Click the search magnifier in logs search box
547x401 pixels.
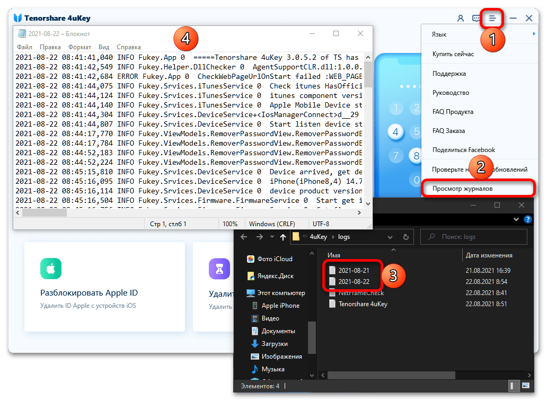(x=431, y=236)
